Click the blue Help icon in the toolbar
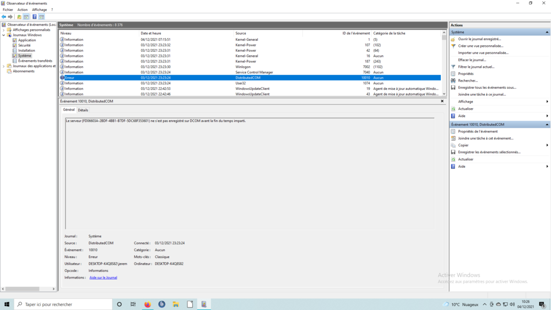Screen dimensions: 551x310 [34, 17]
